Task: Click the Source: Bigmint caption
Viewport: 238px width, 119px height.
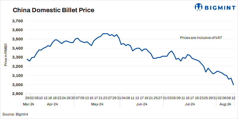Action: [15, 114]
